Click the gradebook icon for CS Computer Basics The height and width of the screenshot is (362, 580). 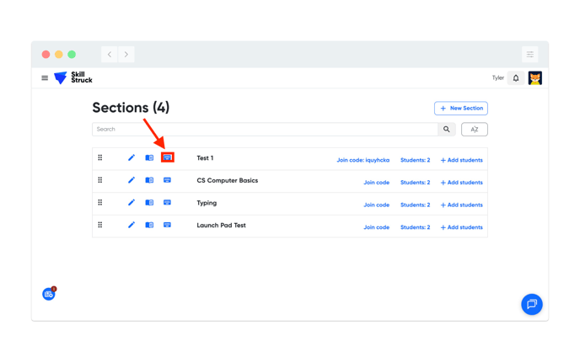[149, 180]
